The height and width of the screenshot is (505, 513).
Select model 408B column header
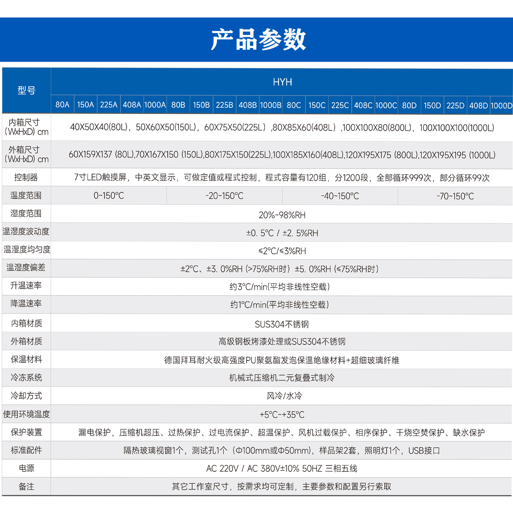tap(247, 105)
